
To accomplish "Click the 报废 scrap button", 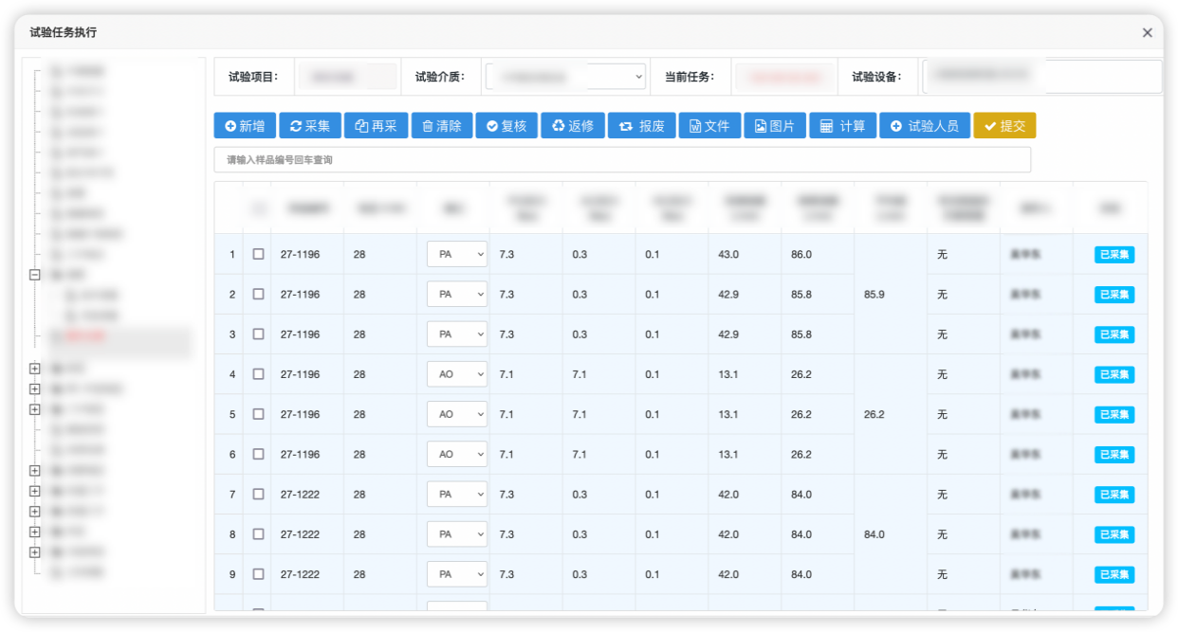I will pyautogui.click(x=642, y=126).
